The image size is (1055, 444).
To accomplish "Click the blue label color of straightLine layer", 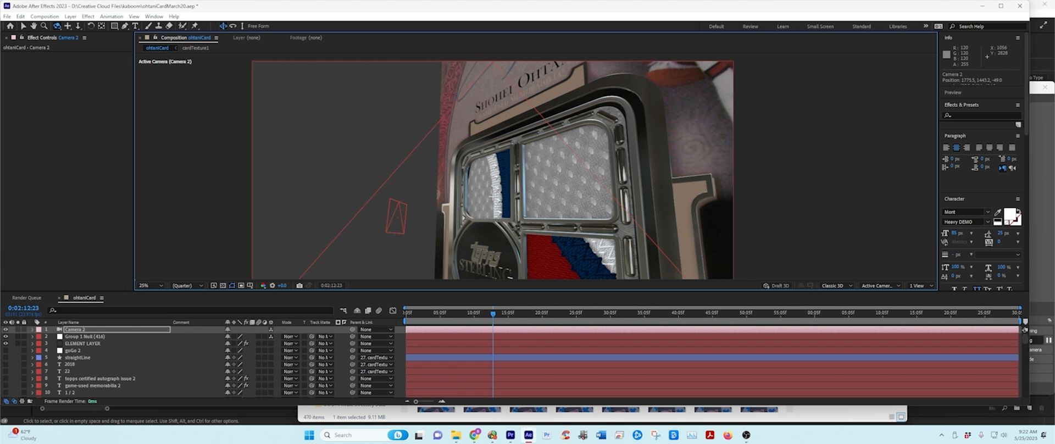I will tap(38, 358).
